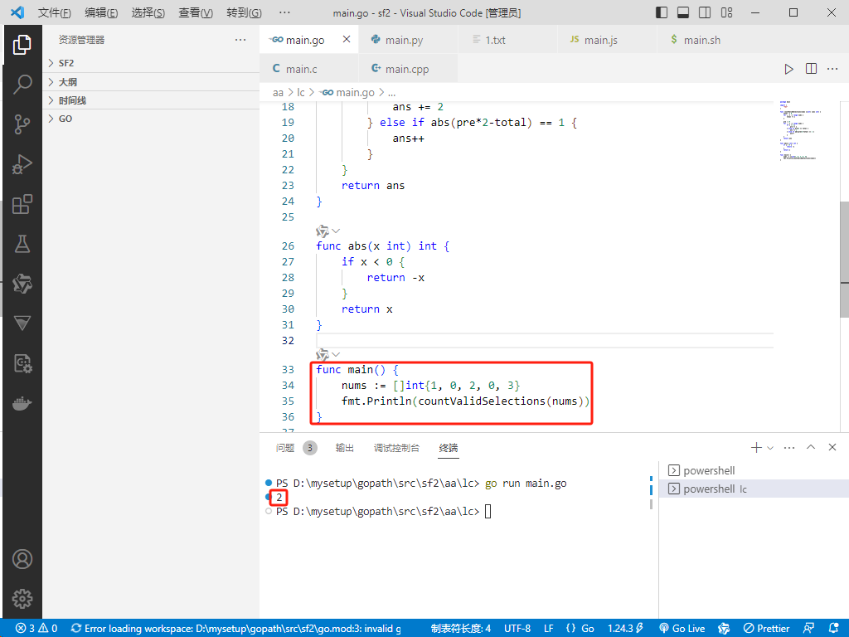Screen dimensions: 849x637
Task: Open the overflow menu ellipsis in menu bar
Action: coord(284,12)
